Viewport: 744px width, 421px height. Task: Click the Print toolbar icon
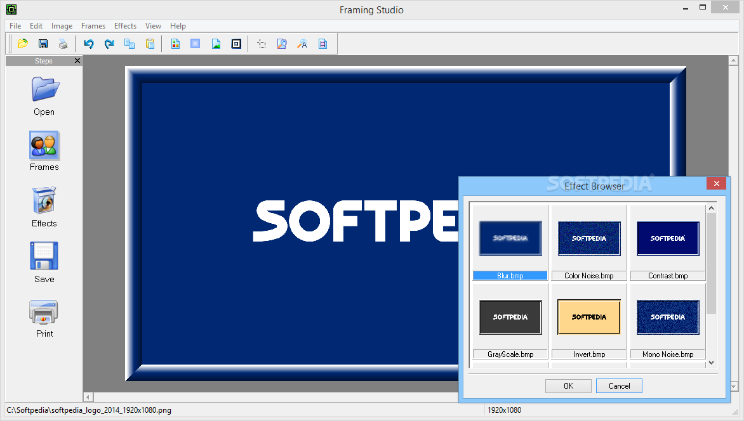click(x=63, y=44)
